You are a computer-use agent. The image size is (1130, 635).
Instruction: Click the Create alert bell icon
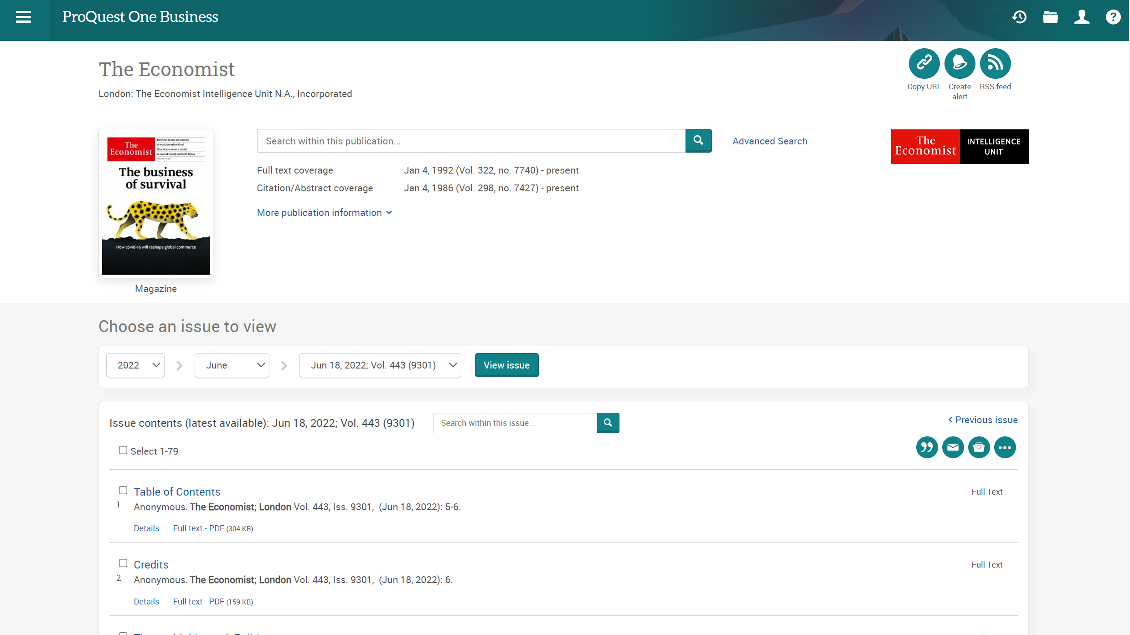(x=960, y=63)
